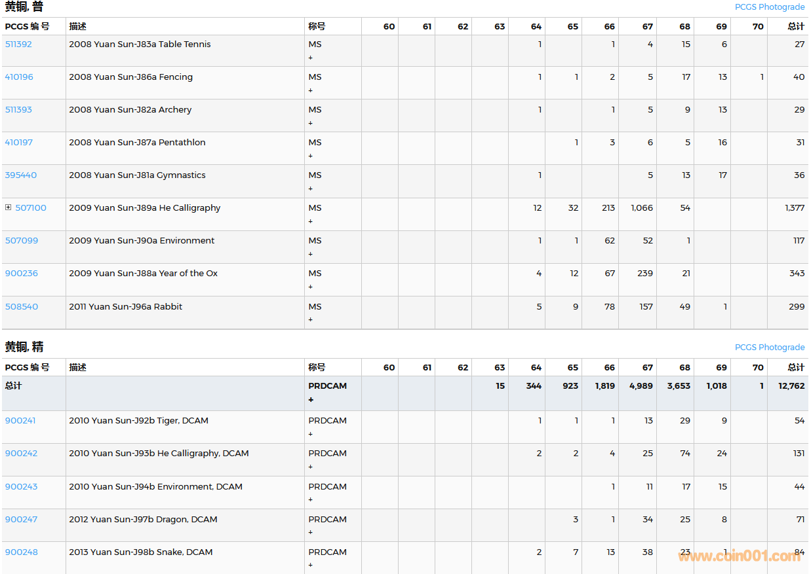Open PCGS Photograde link in 黄铜, 精 section
Image resolution: width=809 pixels, height=574 pixels.
pyautogui.click(x=769, y=348)
